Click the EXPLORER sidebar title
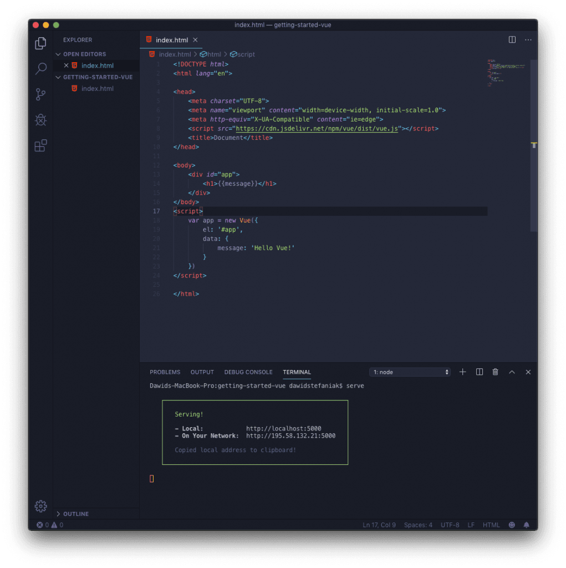Image resolution: width=566 pixels, height=568 pixels. tap(78, 40)
